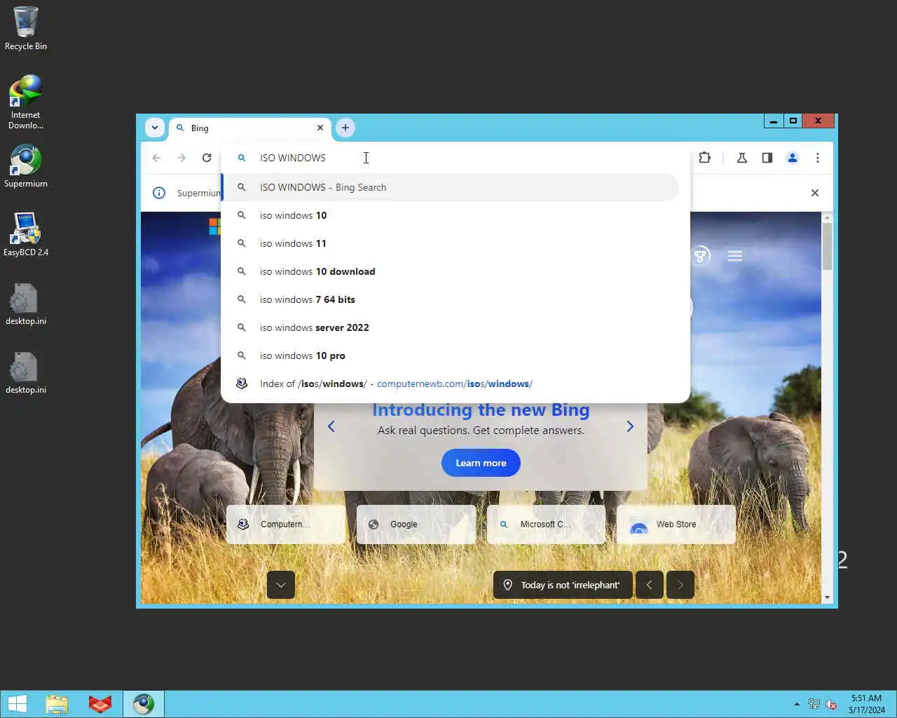Open the network tray icon
The width and height of the screenshot is (897, 718).
(x=814, y=704)
